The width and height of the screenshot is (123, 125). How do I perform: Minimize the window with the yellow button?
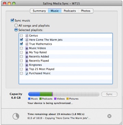pyautogui.click(x=9, y=3)
